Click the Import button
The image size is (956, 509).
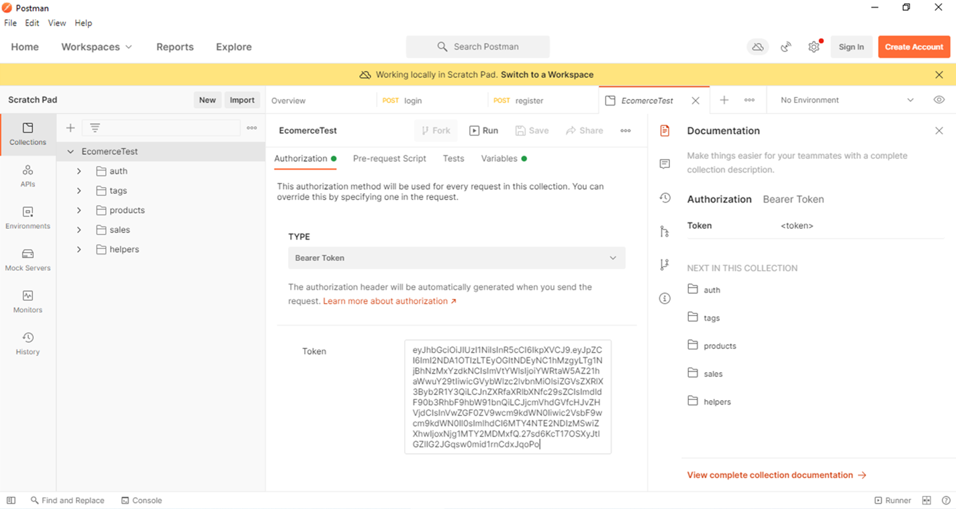(242, 100)
